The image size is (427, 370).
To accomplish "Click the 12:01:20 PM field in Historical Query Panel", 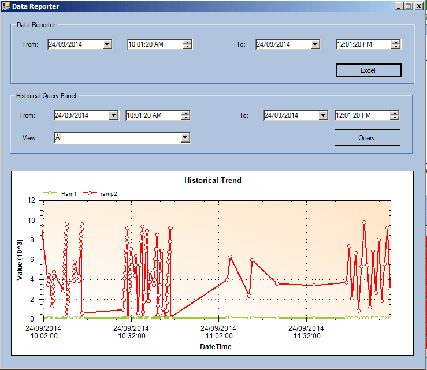I will click(x=362, y=115).
